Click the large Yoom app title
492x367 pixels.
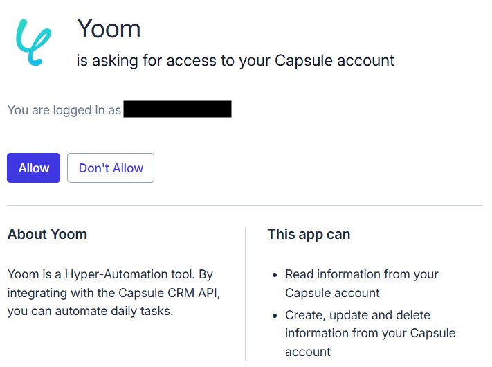click(109, 28)
